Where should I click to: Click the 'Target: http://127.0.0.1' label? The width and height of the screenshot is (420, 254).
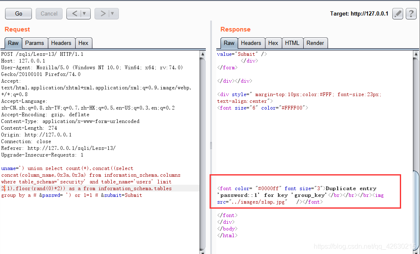[x=359, y=14]
